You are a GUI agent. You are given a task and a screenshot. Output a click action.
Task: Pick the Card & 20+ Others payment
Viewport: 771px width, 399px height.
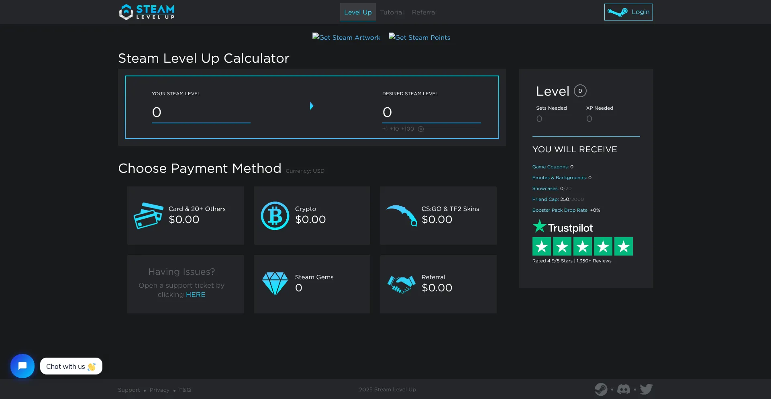185,215
